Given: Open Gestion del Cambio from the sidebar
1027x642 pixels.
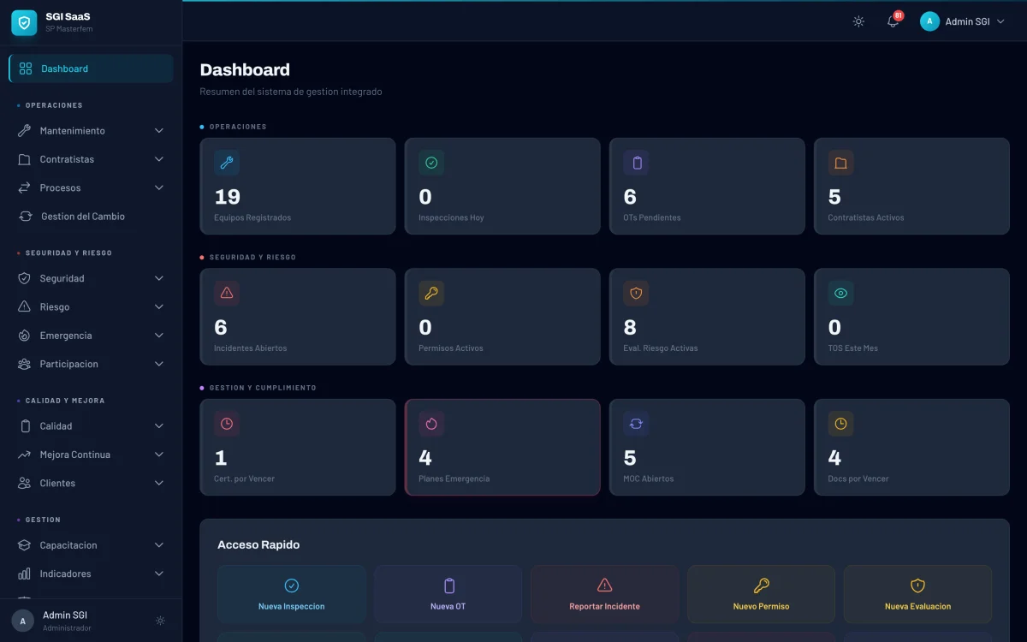Looking at the screenshot, I should [83, 216].
